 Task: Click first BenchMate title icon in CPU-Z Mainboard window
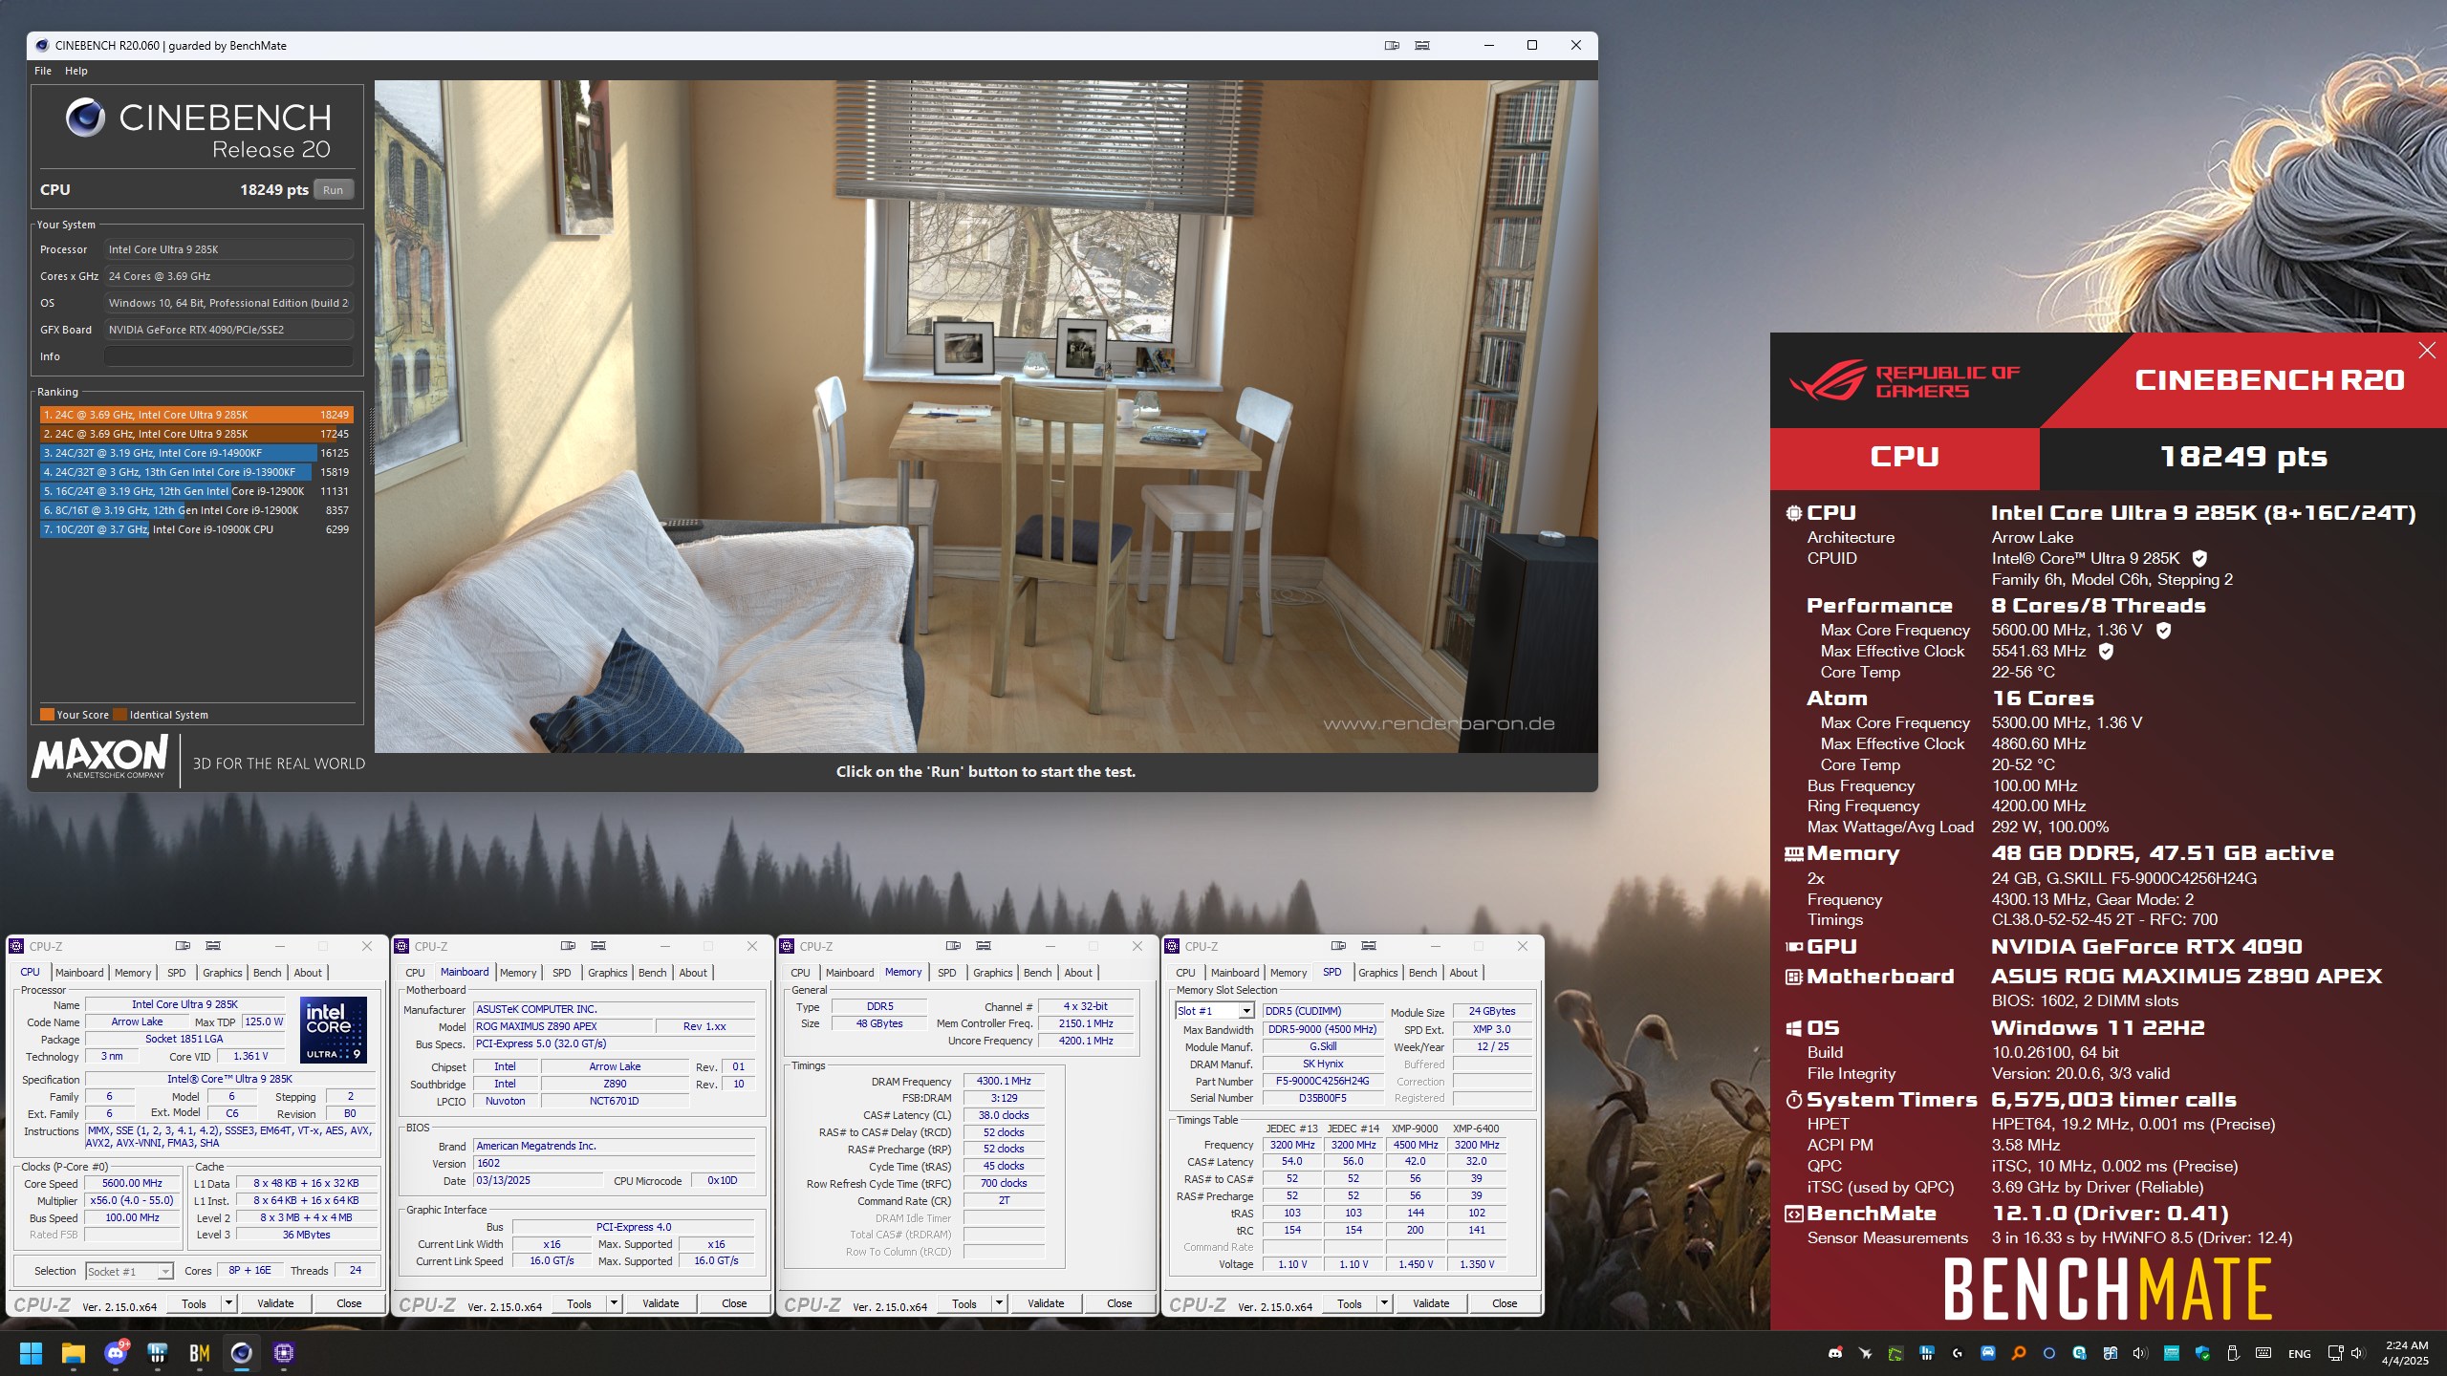(568, 946)
